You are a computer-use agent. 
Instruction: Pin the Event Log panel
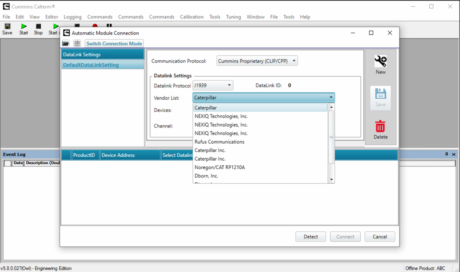click(x=447, y=154)
